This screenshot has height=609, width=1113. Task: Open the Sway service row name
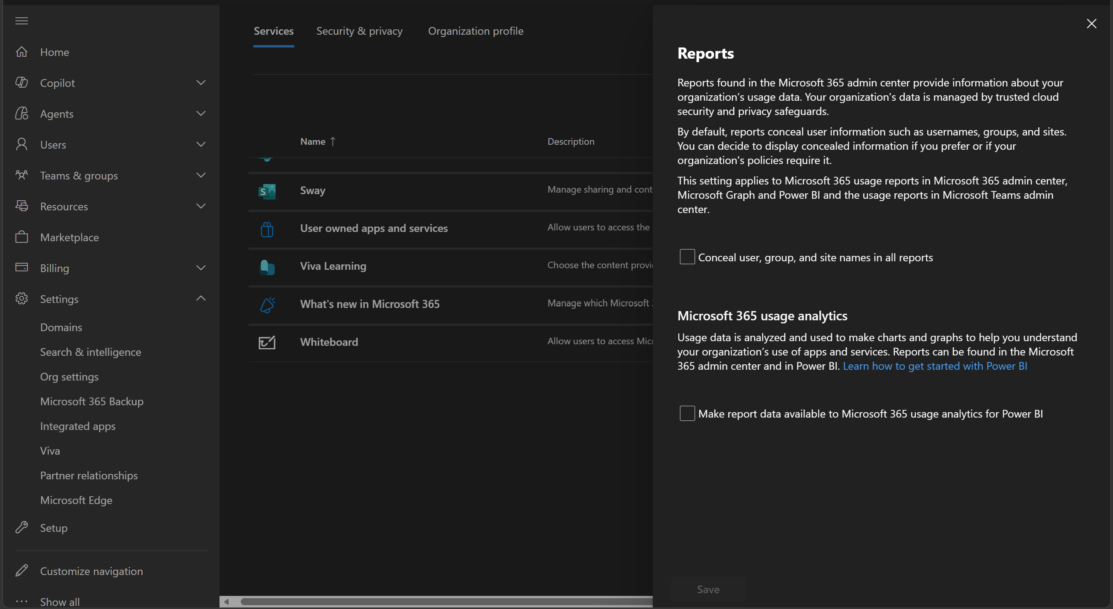click(x=313, y=190)
